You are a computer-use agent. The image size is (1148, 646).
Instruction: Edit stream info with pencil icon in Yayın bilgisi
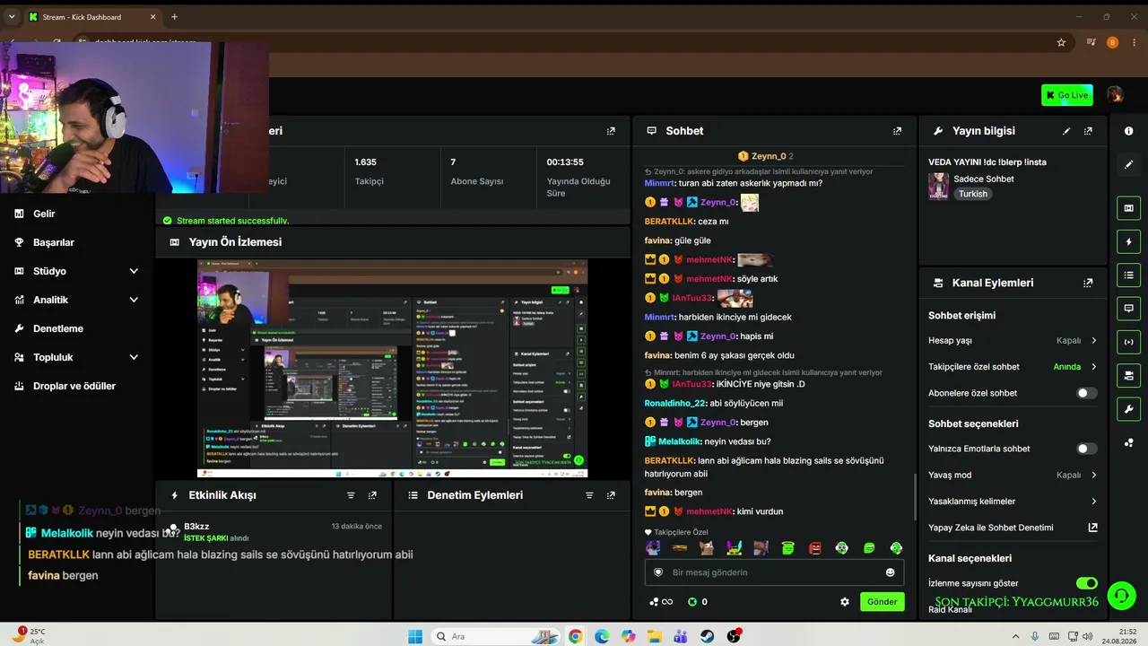point(1066,131)
